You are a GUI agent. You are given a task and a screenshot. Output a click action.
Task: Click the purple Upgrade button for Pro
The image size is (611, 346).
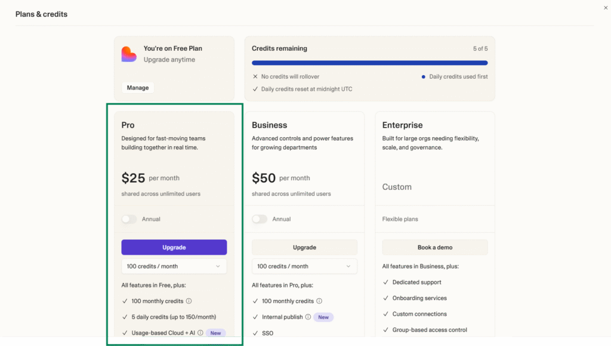tap(174, 248)
